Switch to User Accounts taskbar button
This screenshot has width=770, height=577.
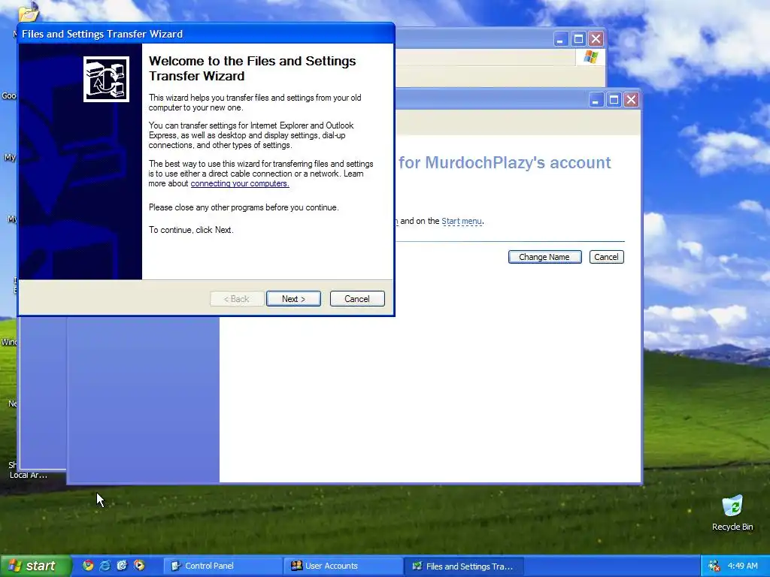[343, 566]
